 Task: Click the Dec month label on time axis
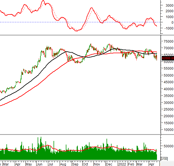109,164
